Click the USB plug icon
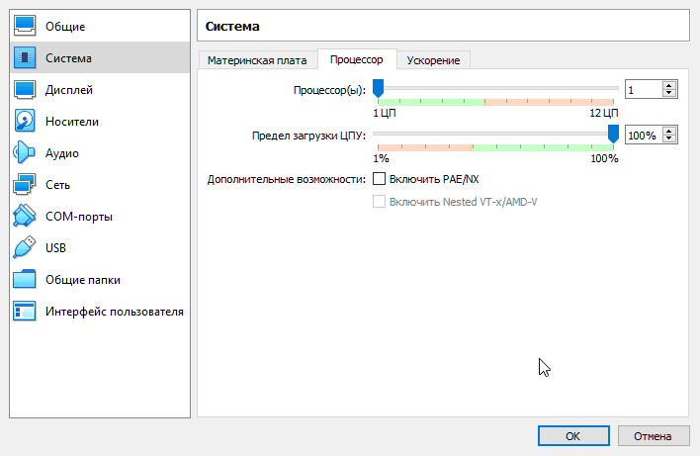Viewport: 700px width, 456px height. 25,248
